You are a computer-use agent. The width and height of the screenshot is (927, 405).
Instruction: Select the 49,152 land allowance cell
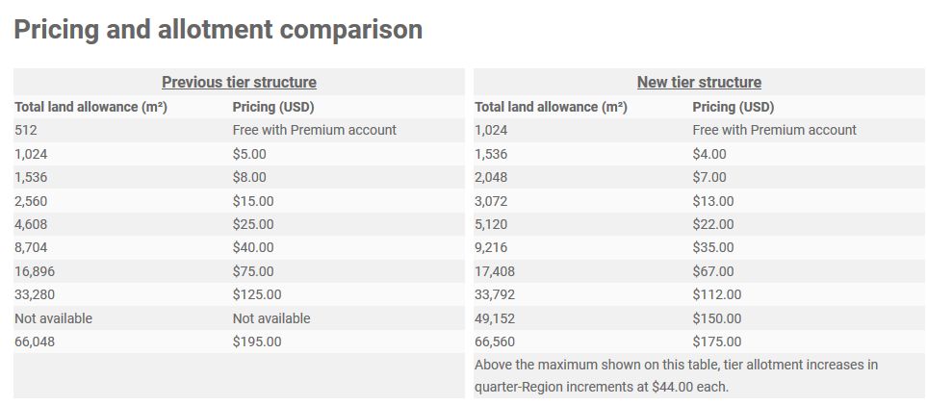(495, 317)
